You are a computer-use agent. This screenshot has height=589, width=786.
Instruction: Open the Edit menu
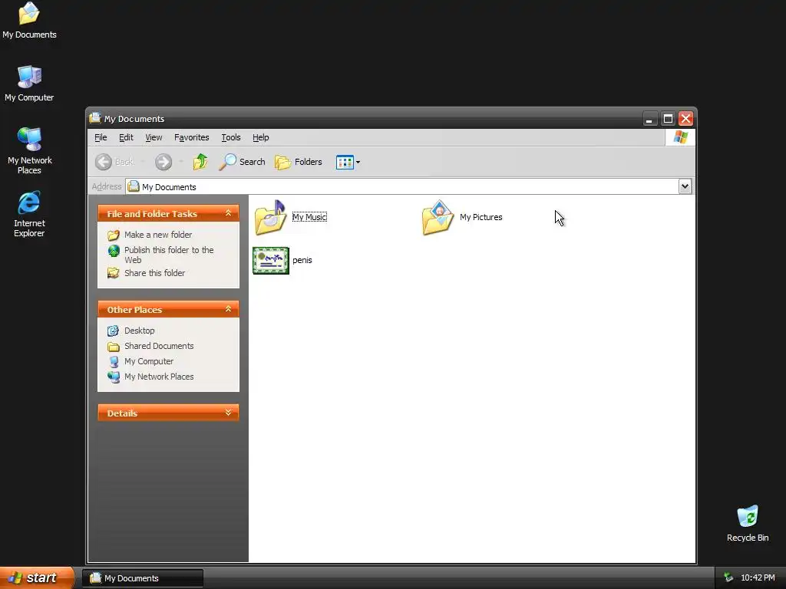(x=126, y=137)
